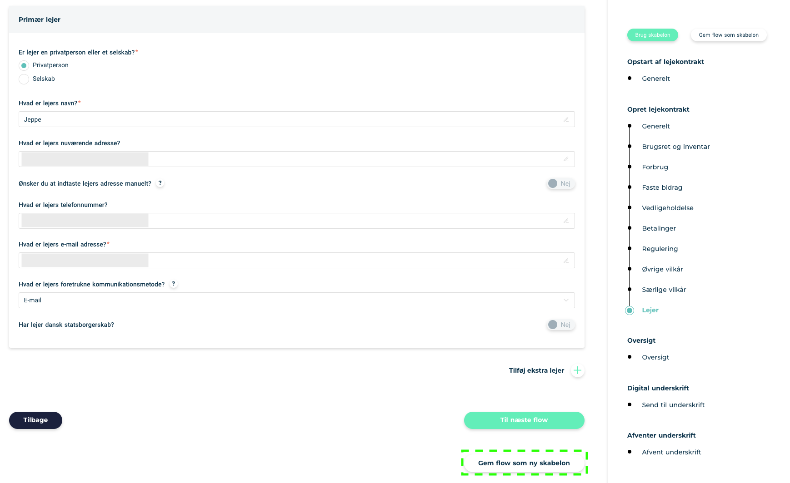Screen dimensions: 790x483
Task: Open the Faste bidrag step
Action: point(662,187)
